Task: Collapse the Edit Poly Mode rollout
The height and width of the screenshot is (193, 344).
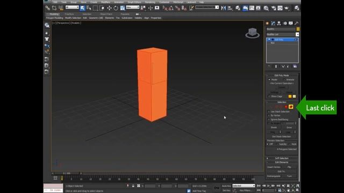Action: [x=282, y=75]
